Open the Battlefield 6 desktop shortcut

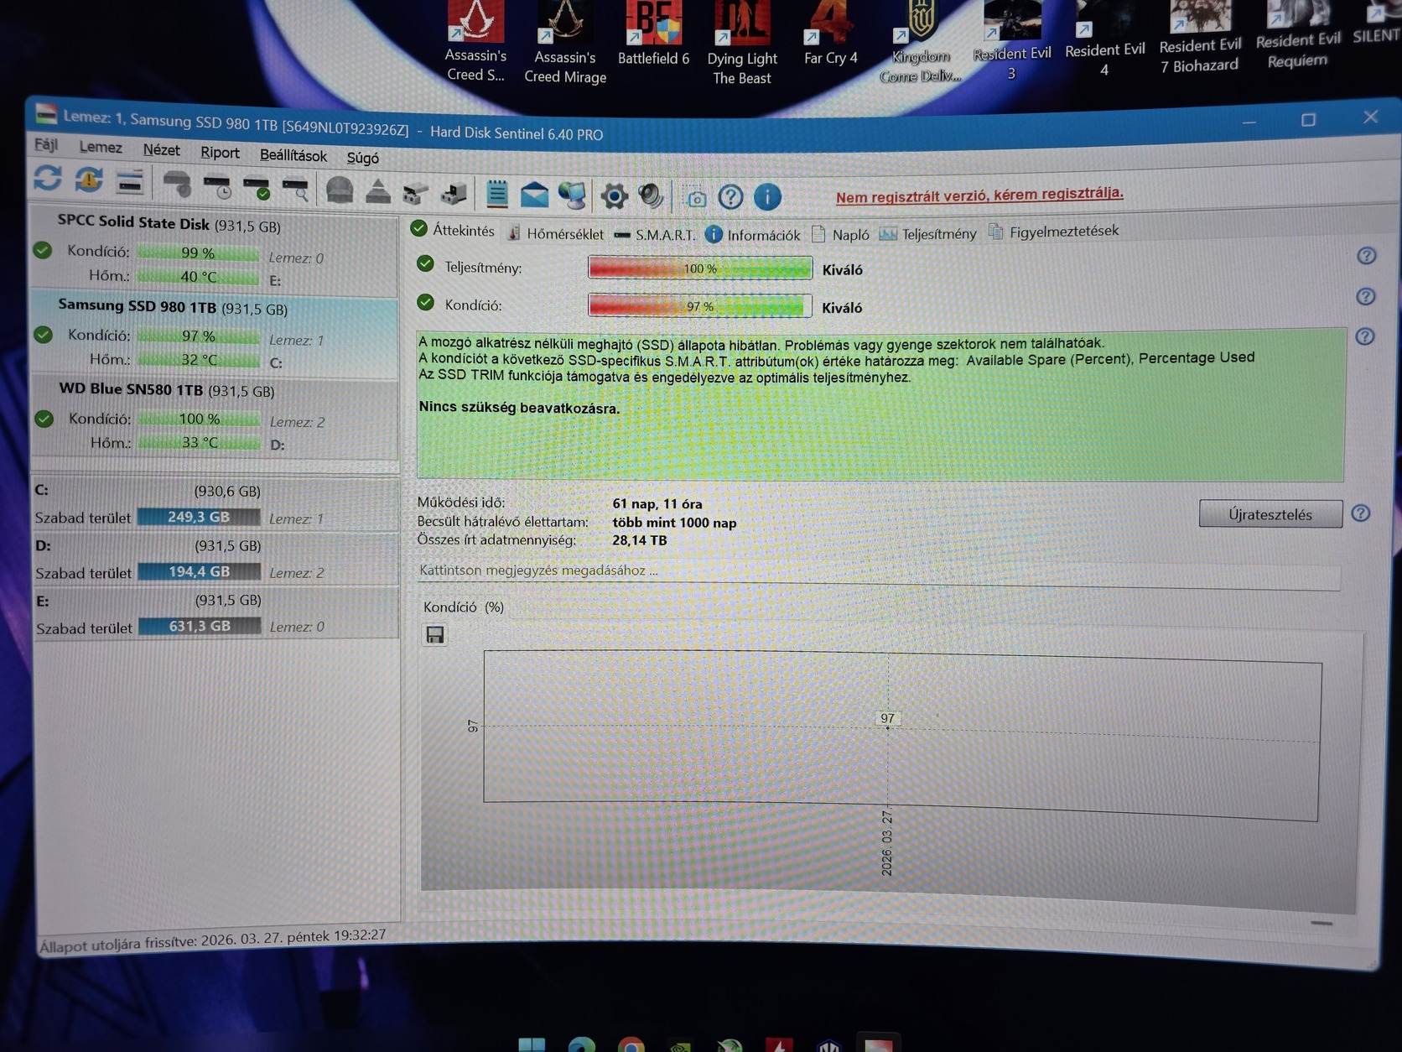coord(654,34)
